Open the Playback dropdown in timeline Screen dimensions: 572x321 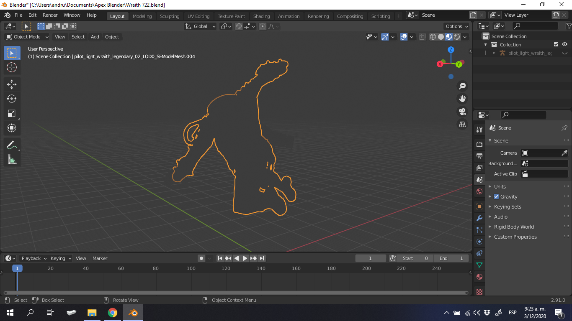pyautogui.click(x=33, y=258)
